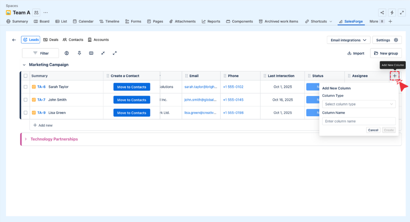Click the lightning bolt automation icon

click(392, 13)
